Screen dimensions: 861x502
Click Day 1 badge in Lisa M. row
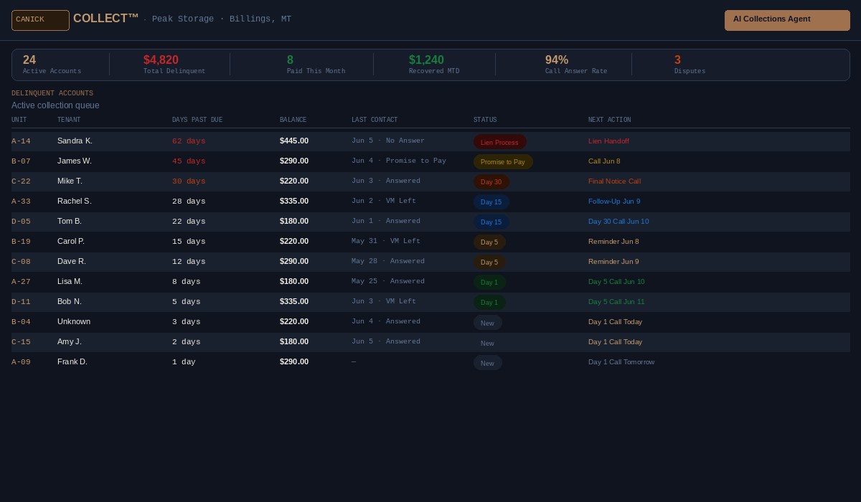pyautogui.click(x=489, y=283)
